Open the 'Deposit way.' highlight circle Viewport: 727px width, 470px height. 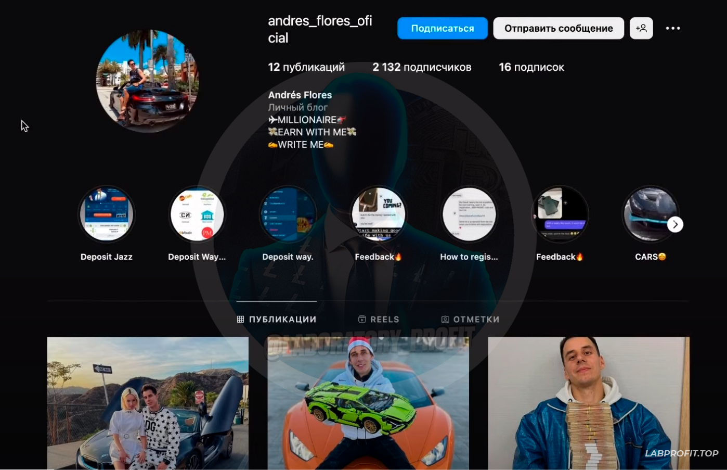pyautogui.click(x=288, y=214)
